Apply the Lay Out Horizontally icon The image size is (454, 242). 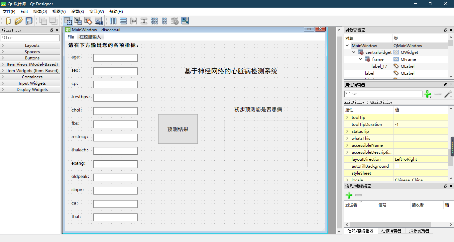pos(113,21)
